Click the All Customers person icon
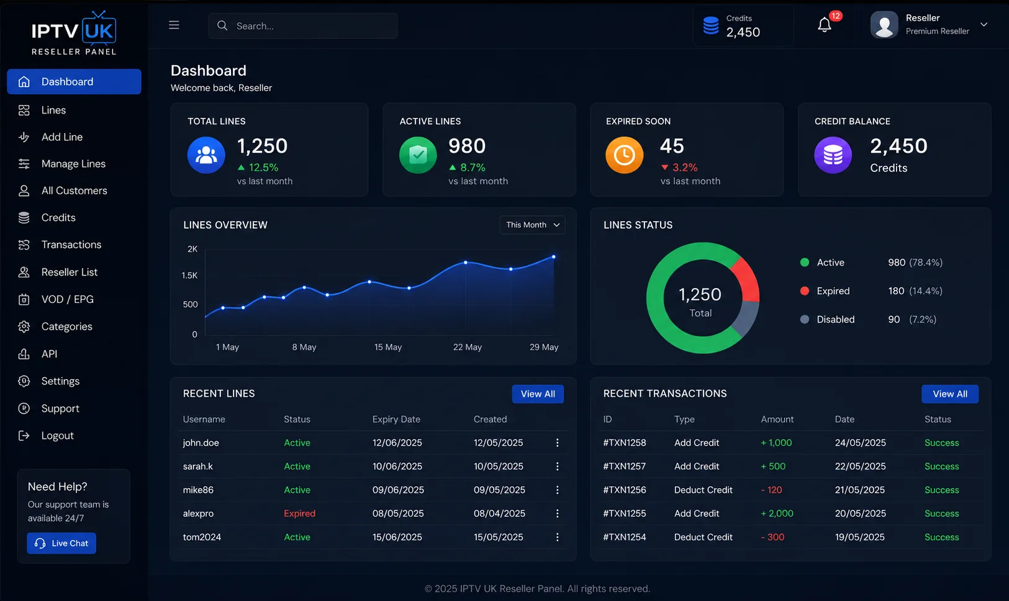Image resolution: width=1009 pixels, height=601 pixels. (24, 191)
